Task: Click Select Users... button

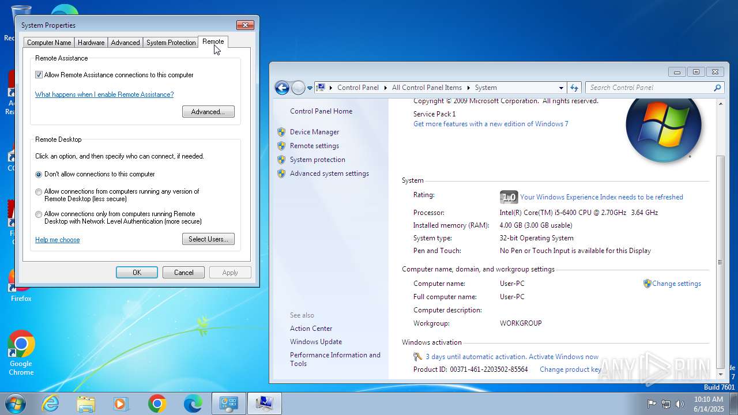Action: (x=208, y=239)
